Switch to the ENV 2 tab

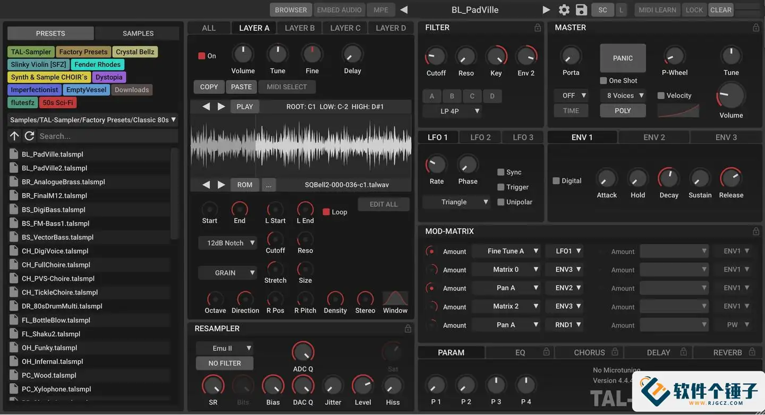coord(654,137)
